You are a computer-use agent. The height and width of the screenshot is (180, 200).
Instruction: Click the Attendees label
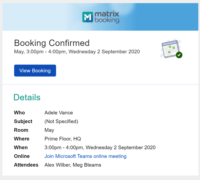click(26, 165)
